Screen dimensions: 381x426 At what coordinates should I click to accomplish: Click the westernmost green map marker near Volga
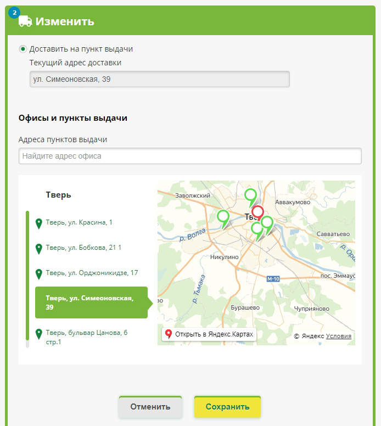click(223, 219)
